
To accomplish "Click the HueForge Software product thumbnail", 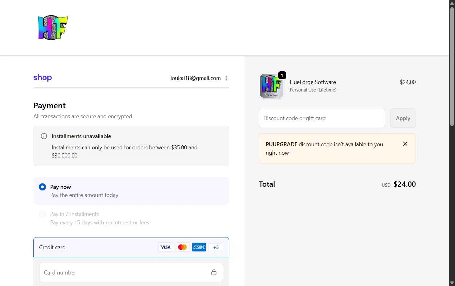I will [271, 86].
